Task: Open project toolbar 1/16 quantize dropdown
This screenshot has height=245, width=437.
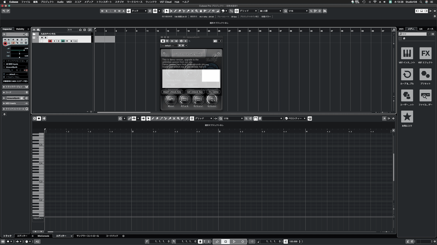Action: coord(298,11)
